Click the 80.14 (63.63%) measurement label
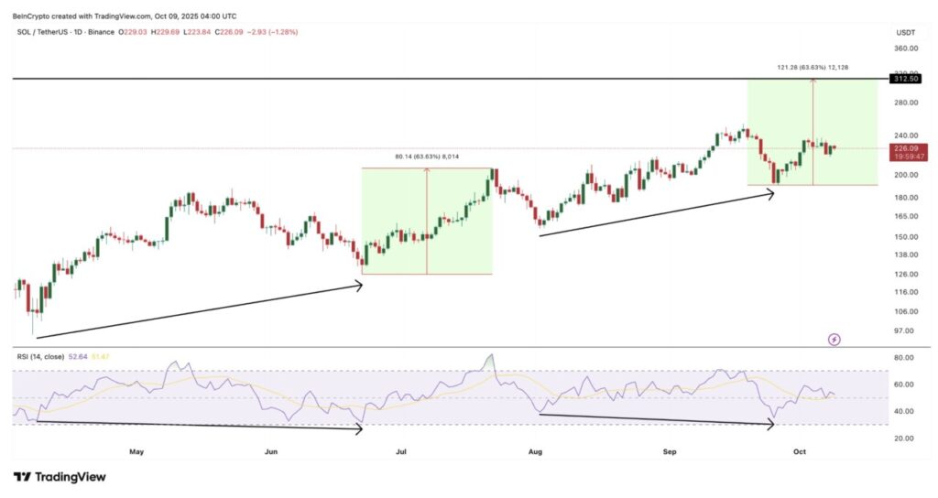Screen dimensions: 938x498 point(427,157)
